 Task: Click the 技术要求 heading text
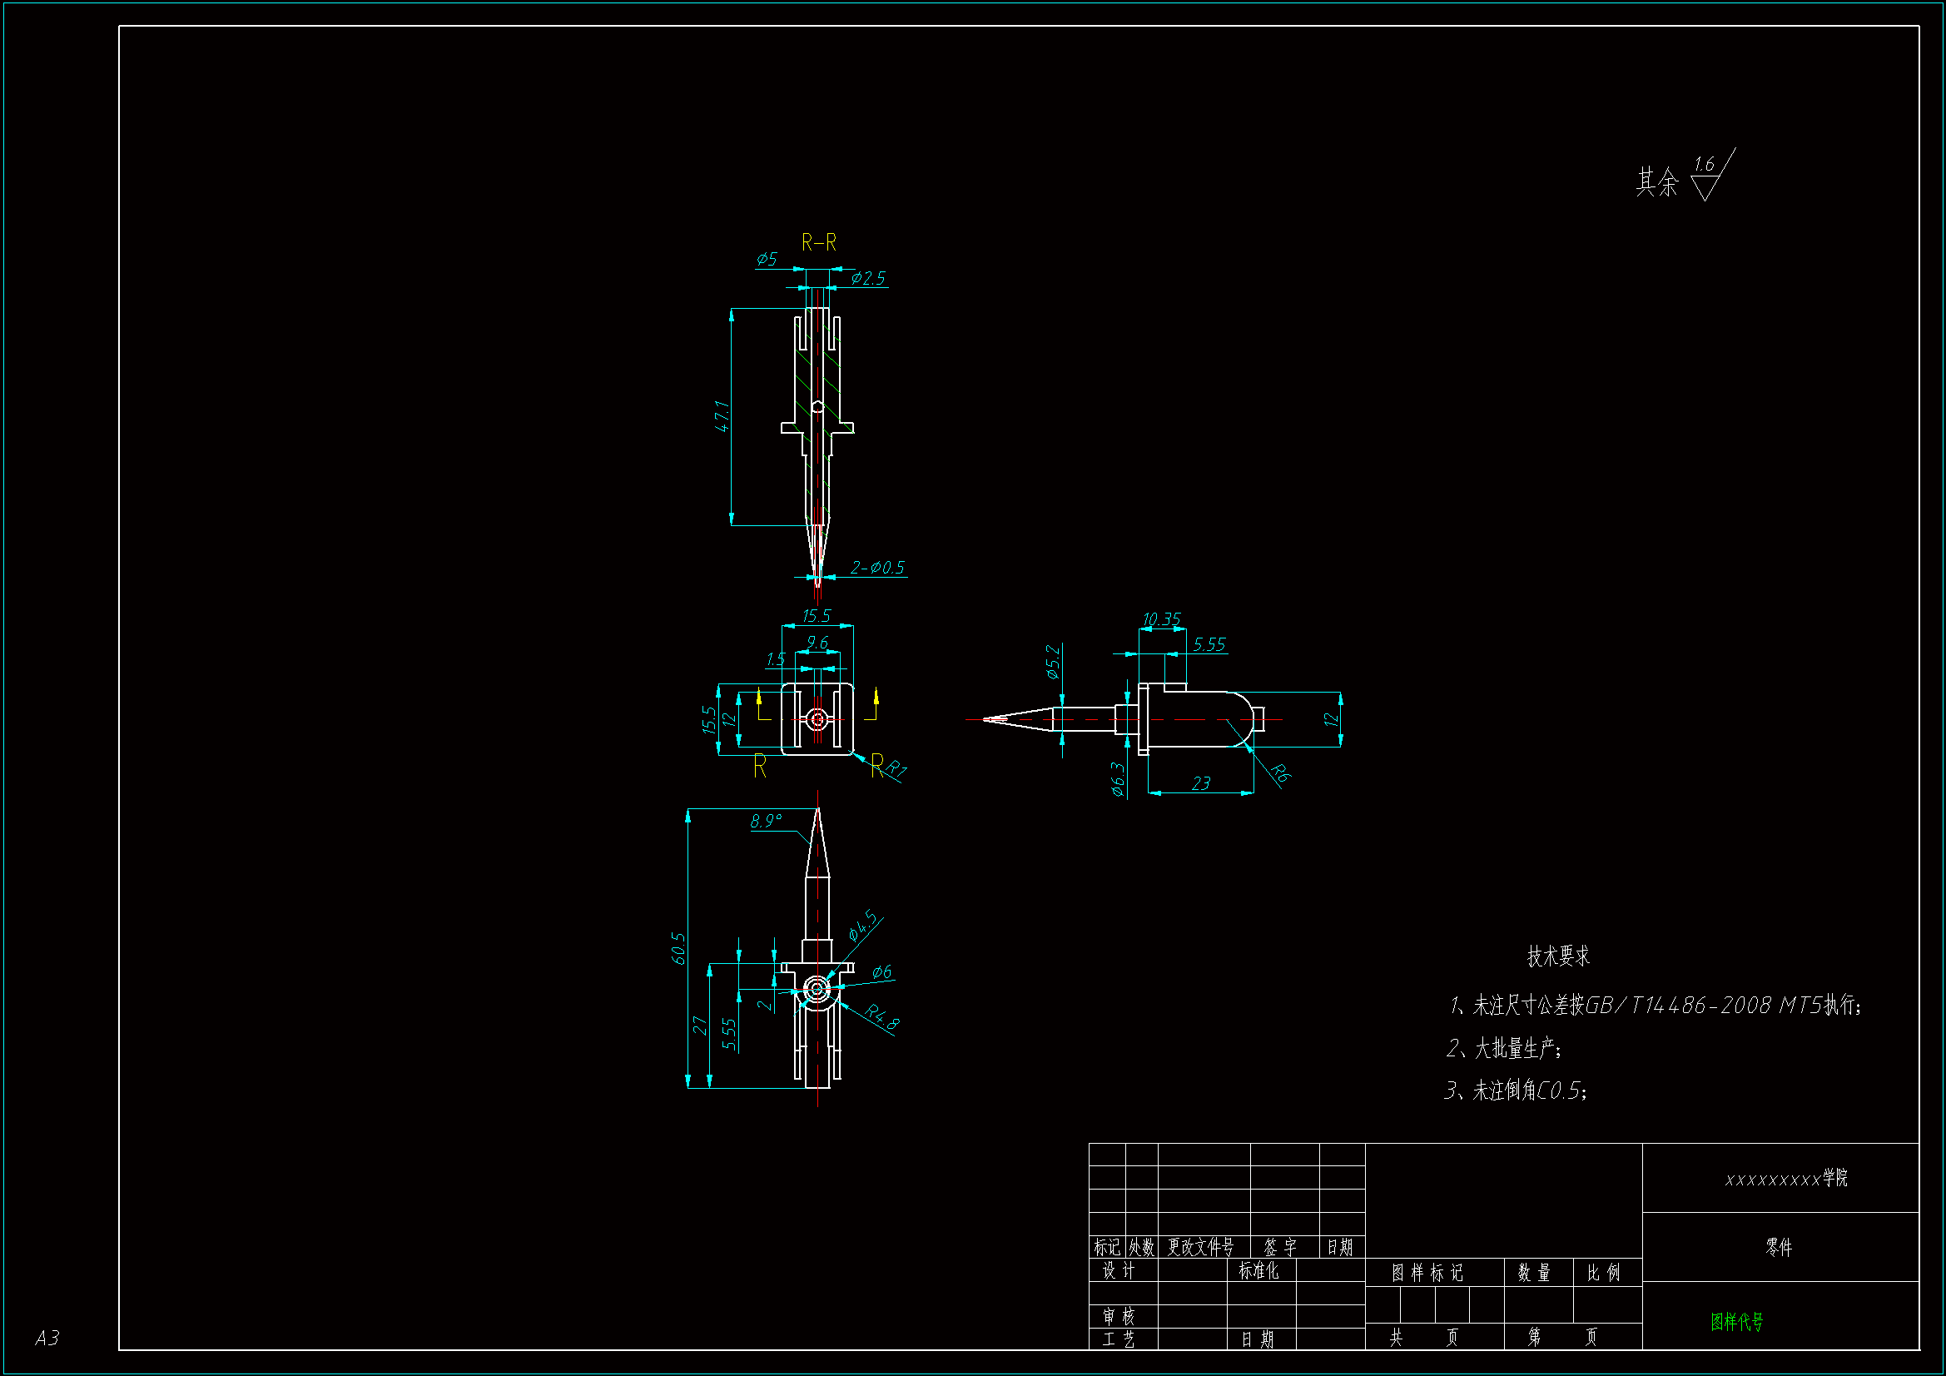(1558, 956)
